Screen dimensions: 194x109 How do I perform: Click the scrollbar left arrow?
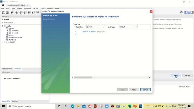click(73, 78)
